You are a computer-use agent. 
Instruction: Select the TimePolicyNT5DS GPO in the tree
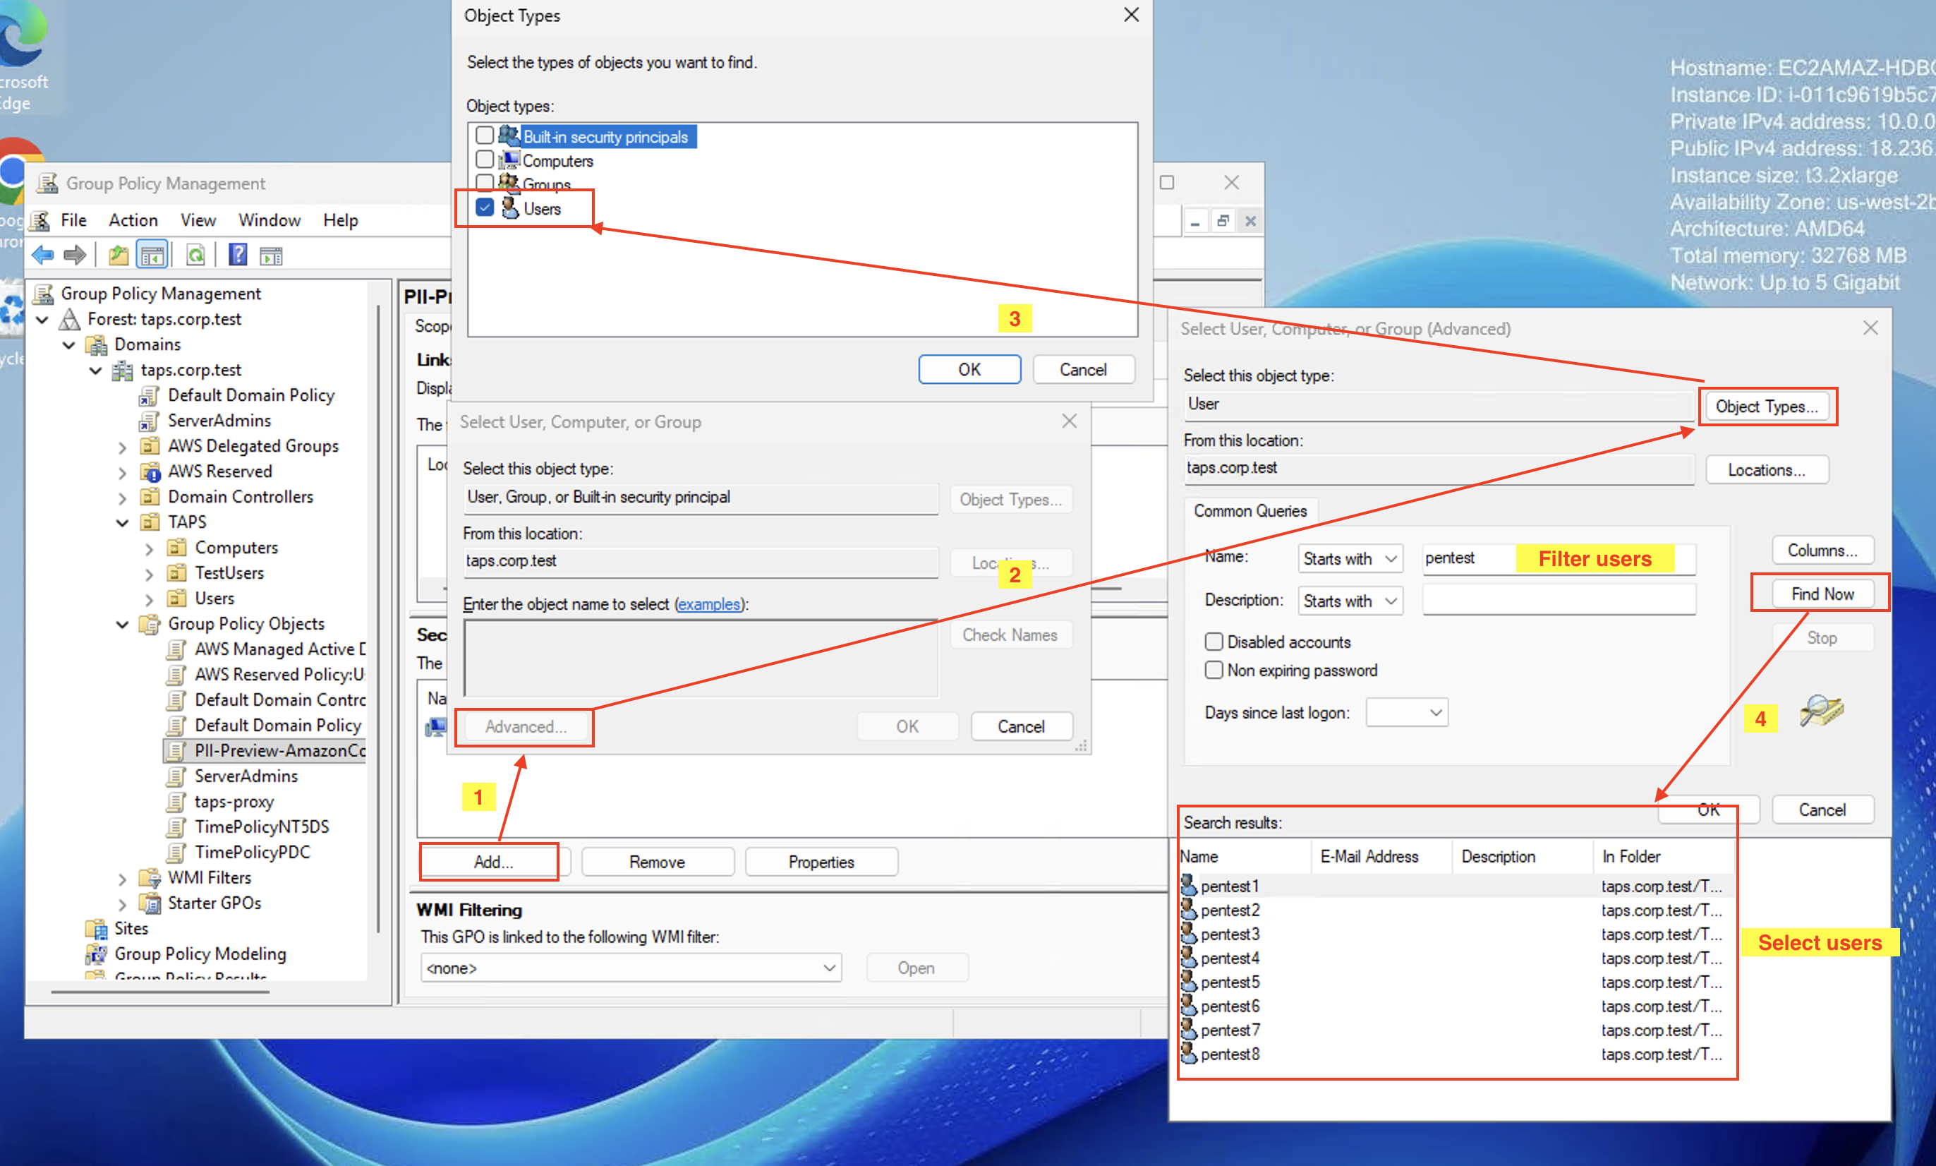pyautogui.click(x=262, y=827)
